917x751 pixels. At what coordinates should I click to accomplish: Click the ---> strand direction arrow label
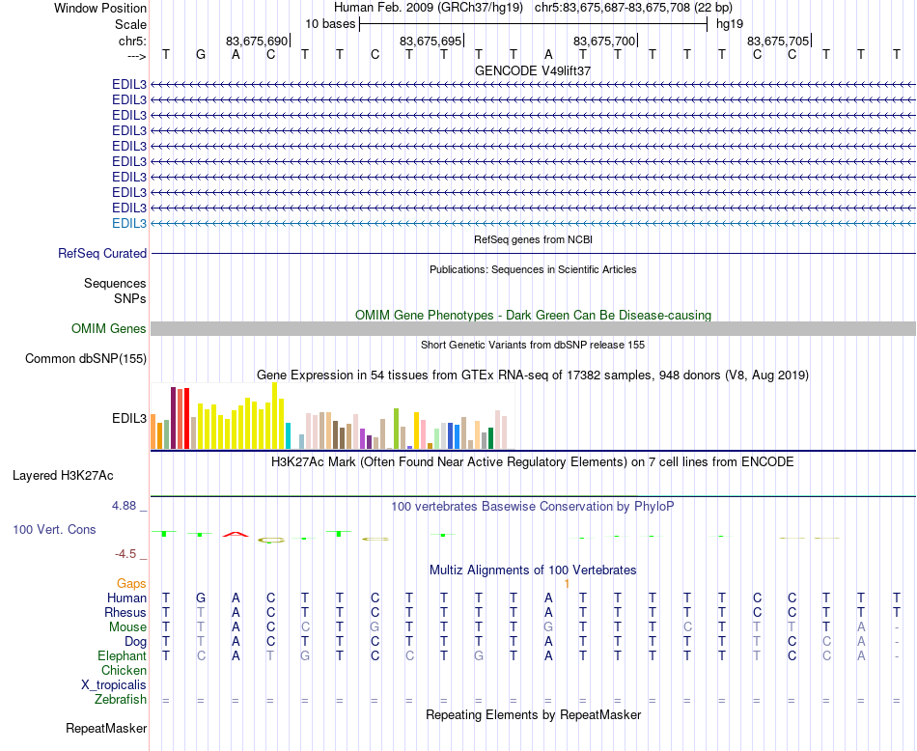[x=136, y=56]
